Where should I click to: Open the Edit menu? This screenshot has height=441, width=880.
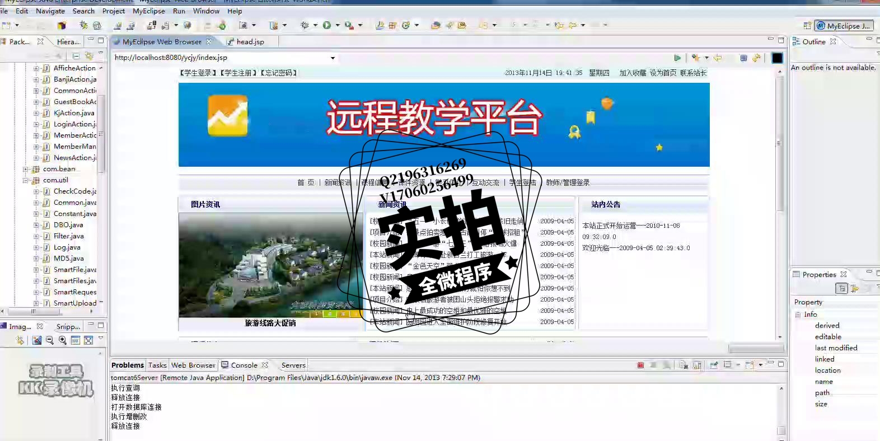click(x=22, y=11)
